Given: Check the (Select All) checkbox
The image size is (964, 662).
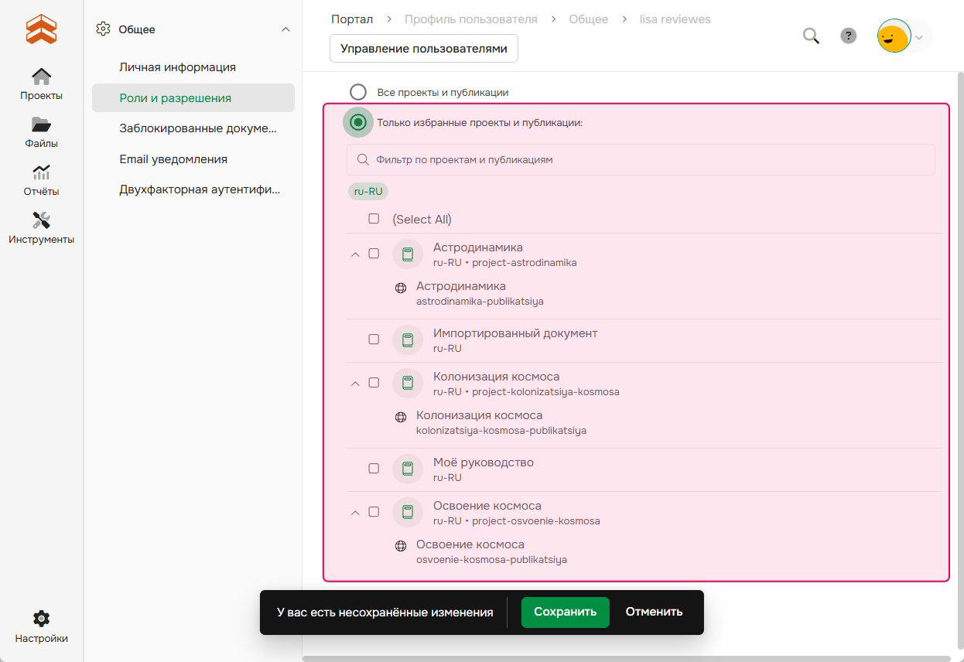Looking at the screenshot, I should click(374, 219).
